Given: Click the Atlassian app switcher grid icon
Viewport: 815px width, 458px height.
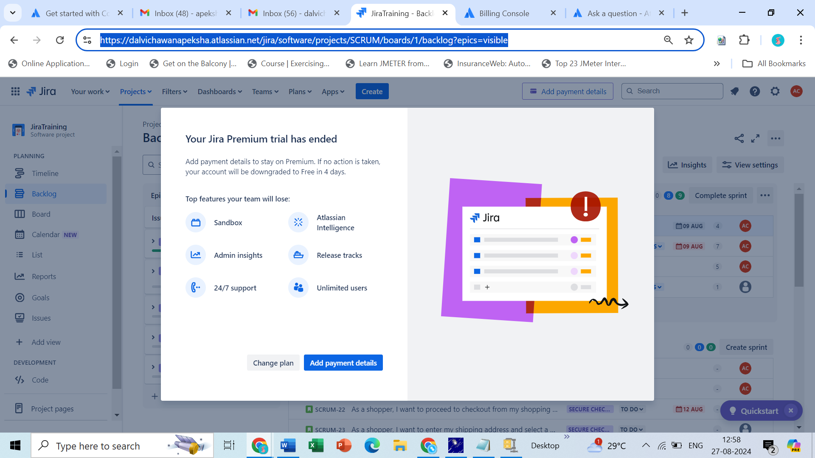Looking at the screenshot, I should (15, 91).
